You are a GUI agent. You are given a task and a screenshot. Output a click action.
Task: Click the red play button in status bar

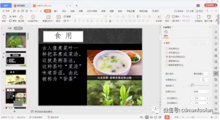click(167, 117)
